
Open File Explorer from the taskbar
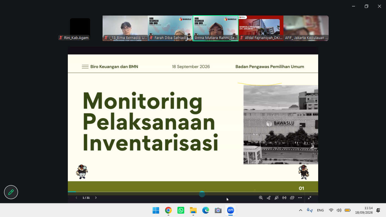point(193,210)
